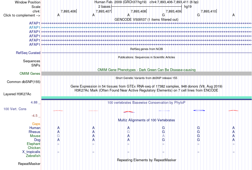Click the Dog alignment row label
The width and height of the screenshot is (252, 170).
[x=37, y=140]
